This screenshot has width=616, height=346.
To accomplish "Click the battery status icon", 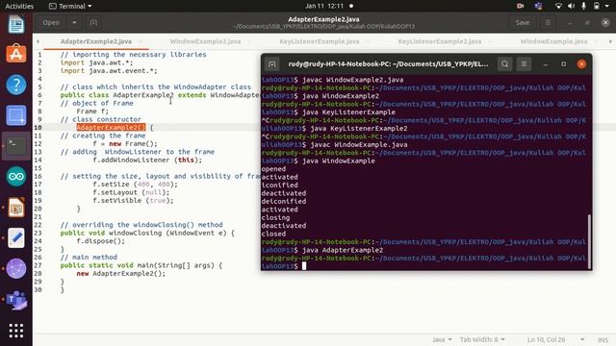I will click(597, 6).
